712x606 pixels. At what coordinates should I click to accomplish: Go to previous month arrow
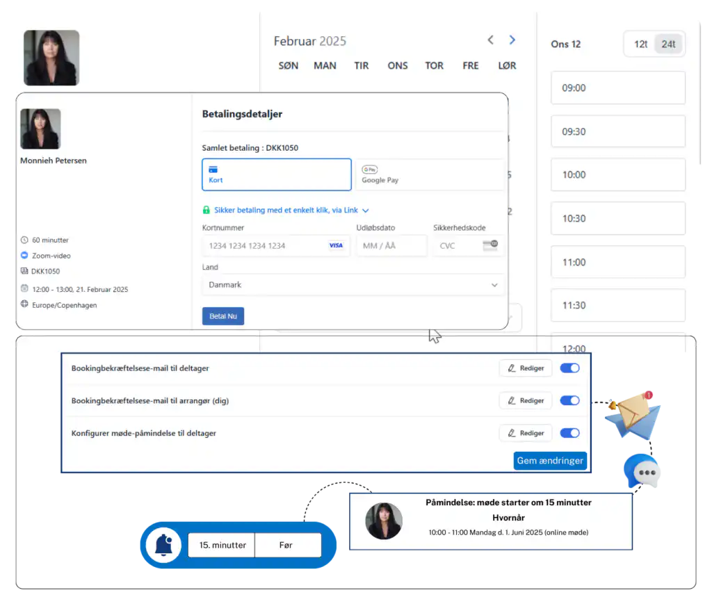490,40
